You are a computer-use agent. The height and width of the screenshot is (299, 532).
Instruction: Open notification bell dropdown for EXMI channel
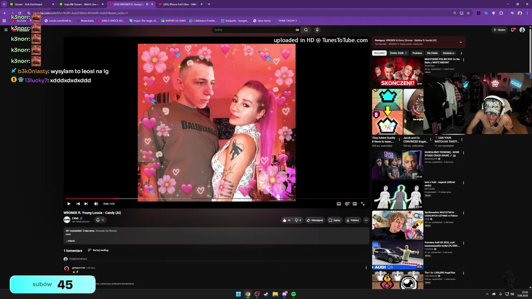coord(100,220)
